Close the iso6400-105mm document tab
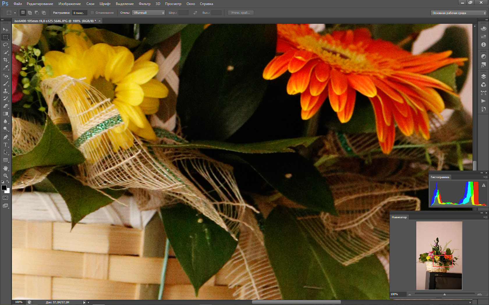 click(x=100, y=21)
